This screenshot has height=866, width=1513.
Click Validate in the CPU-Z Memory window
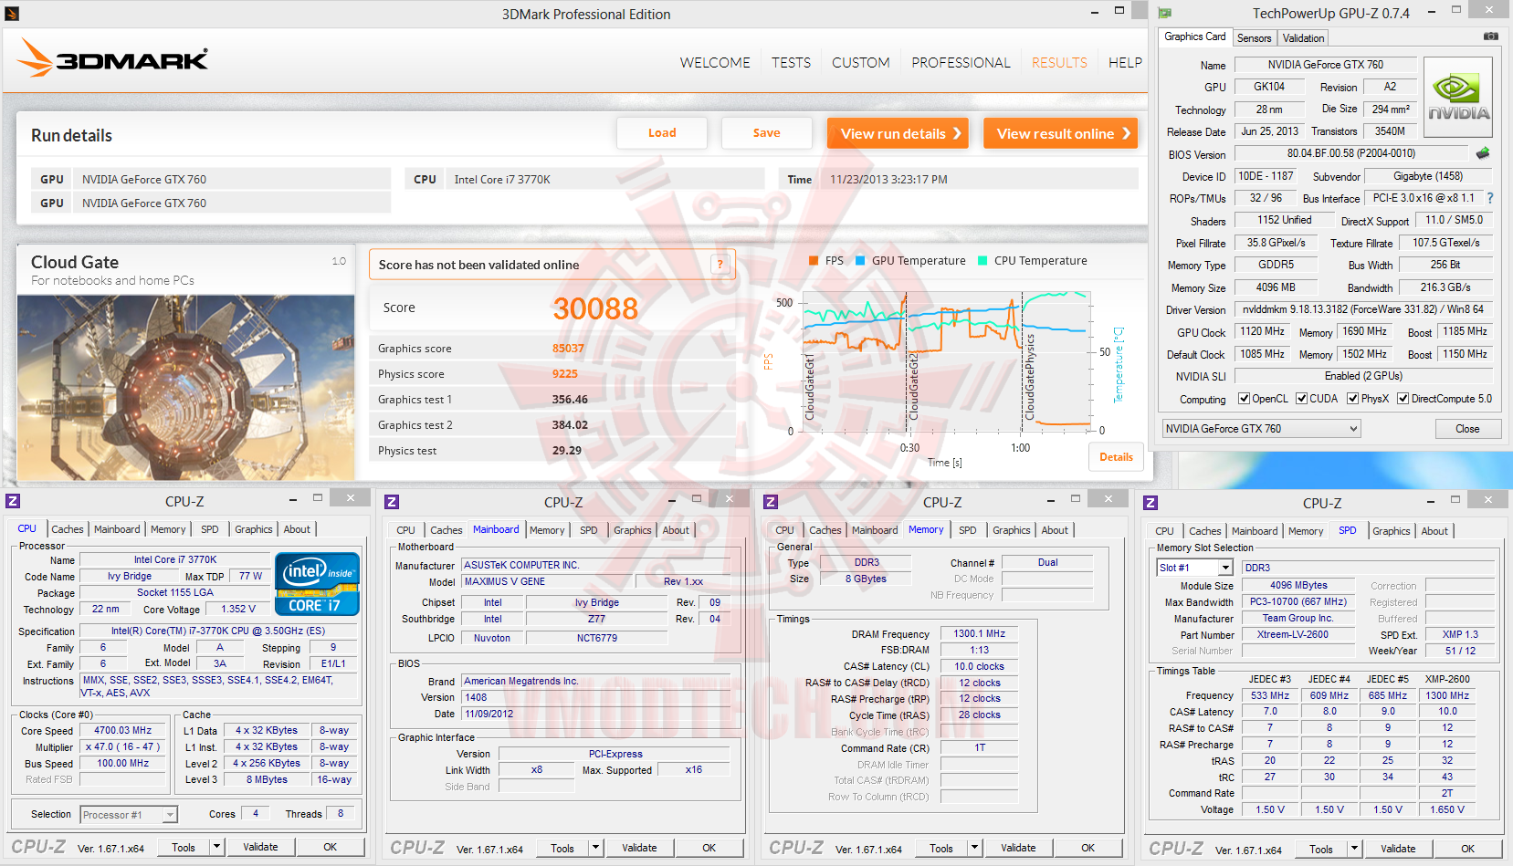point(1018,848)
